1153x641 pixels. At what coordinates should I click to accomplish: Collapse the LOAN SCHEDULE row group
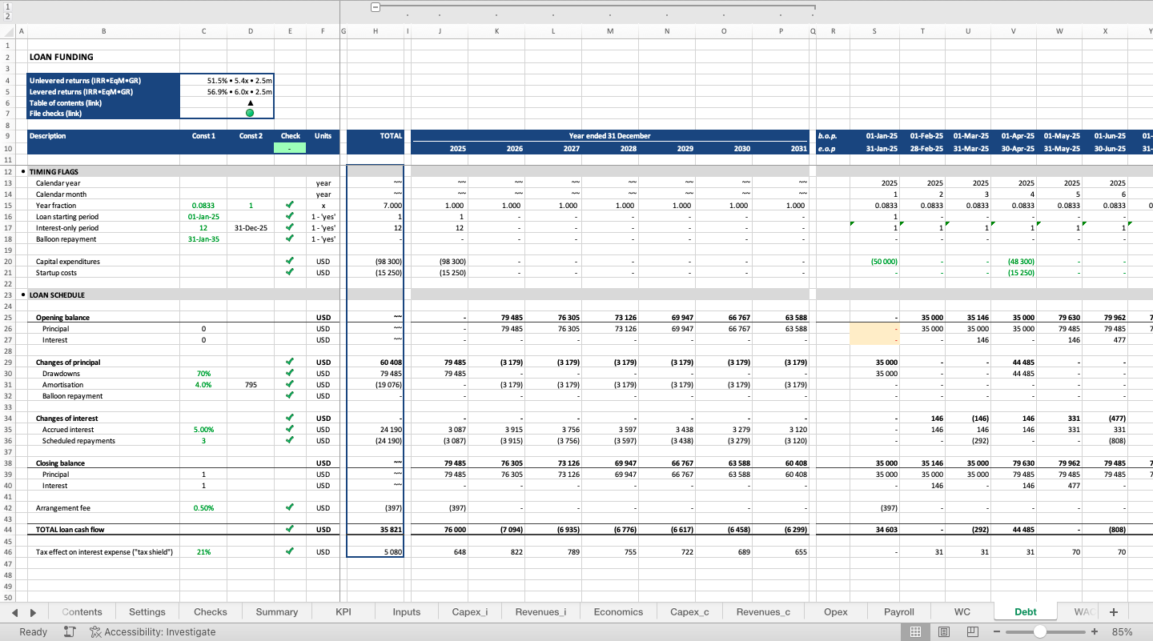[22, 294]
